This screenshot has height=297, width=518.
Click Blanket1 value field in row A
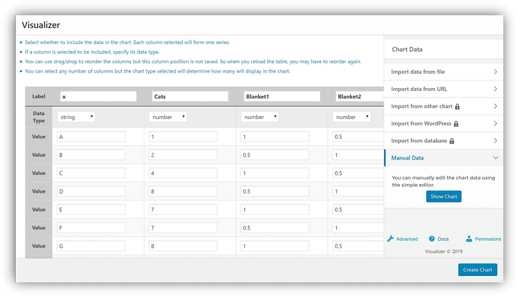(274, 137)
